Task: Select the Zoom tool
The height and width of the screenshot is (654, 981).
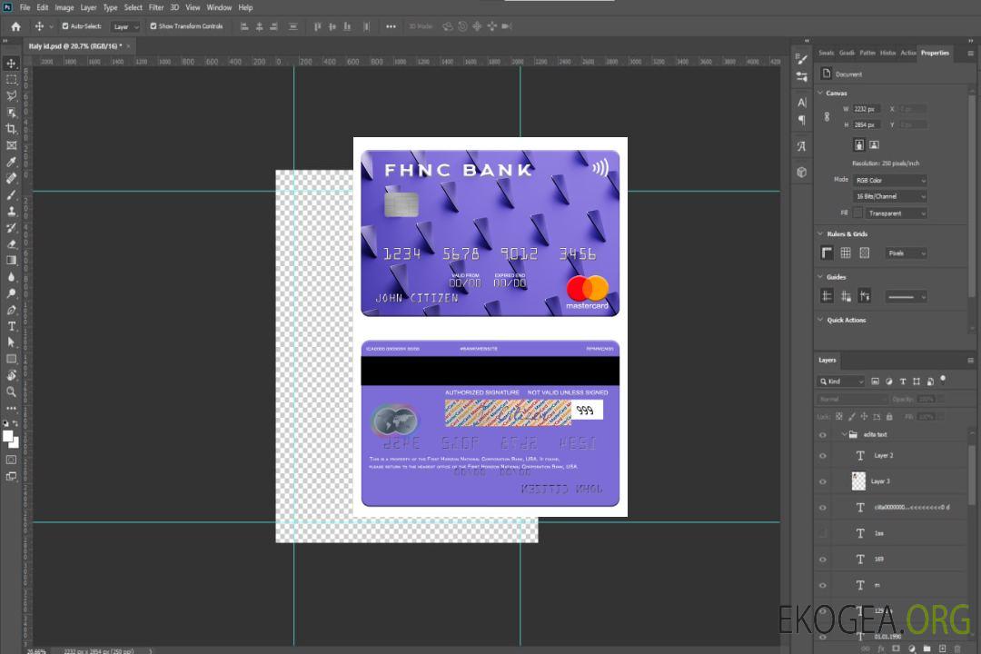Action: 12,391
